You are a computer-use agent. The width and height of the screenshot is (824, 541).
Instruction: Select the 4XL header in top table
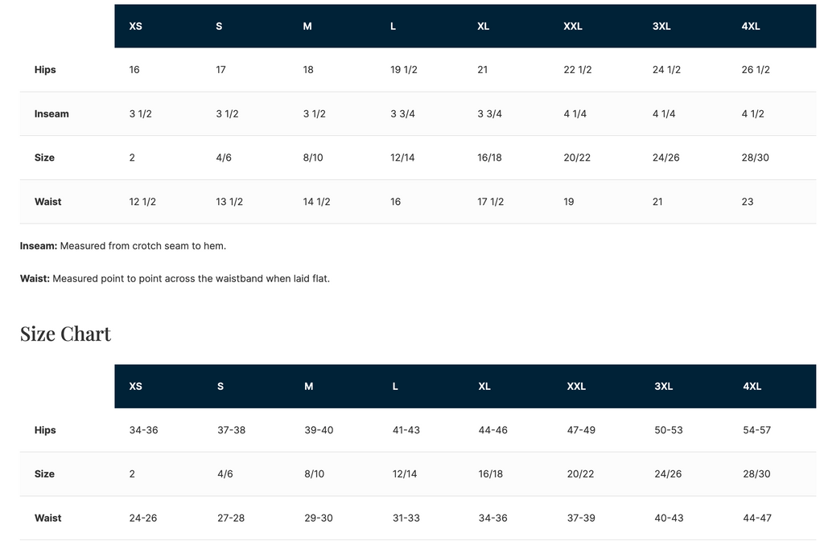click(x=751, y=27)
